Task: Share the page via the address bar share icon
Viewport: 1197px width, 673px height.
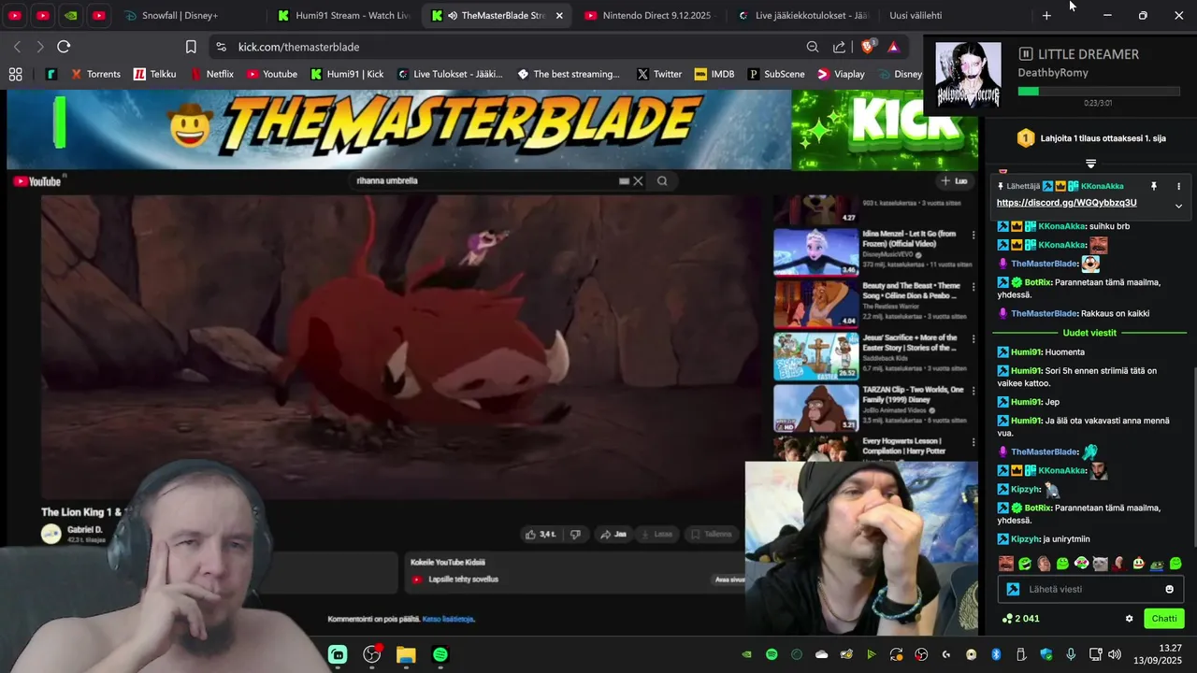Action: 839,47
